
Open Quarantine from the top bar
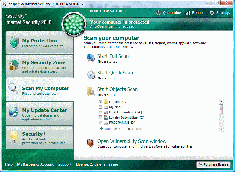click(169, 13)
